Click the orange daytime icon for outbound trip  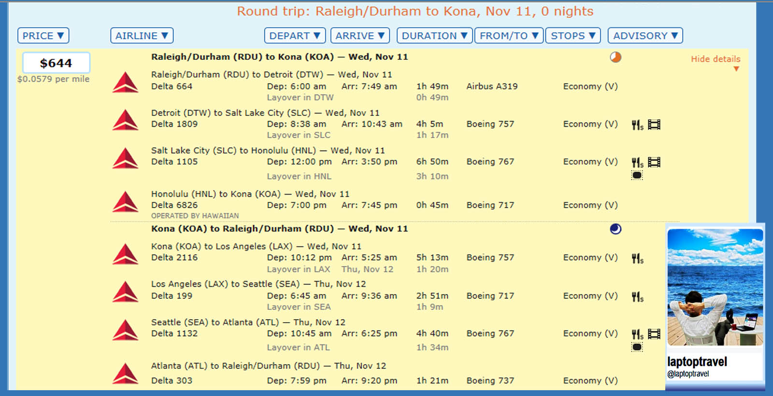(616, 57)
